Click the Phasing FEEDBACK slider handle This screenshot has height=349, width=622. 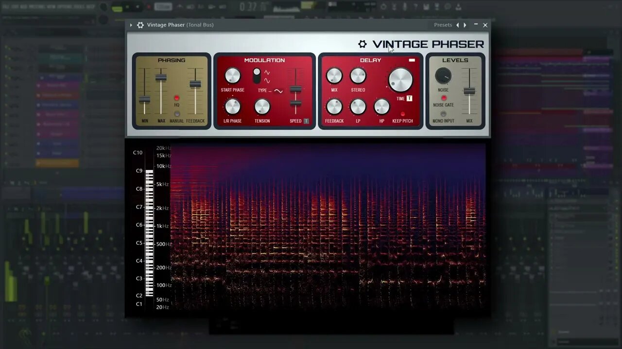coord(195,84)
